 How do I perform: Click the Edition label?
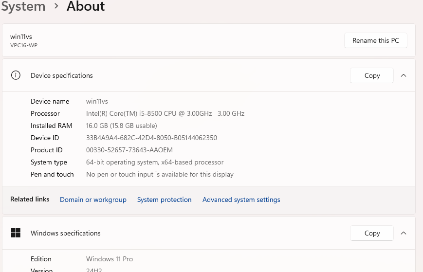tap(41, 259)
